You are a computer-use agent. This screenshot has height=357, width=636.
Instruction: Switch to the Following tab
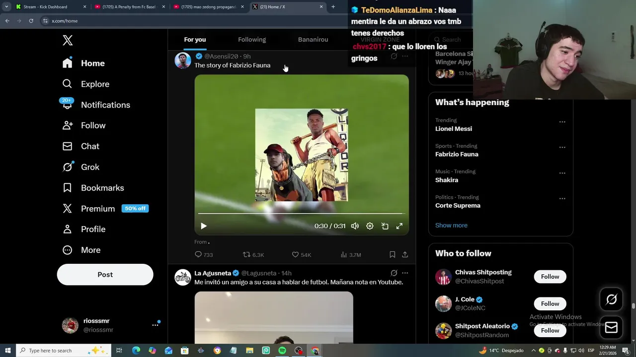pos(252,40)
